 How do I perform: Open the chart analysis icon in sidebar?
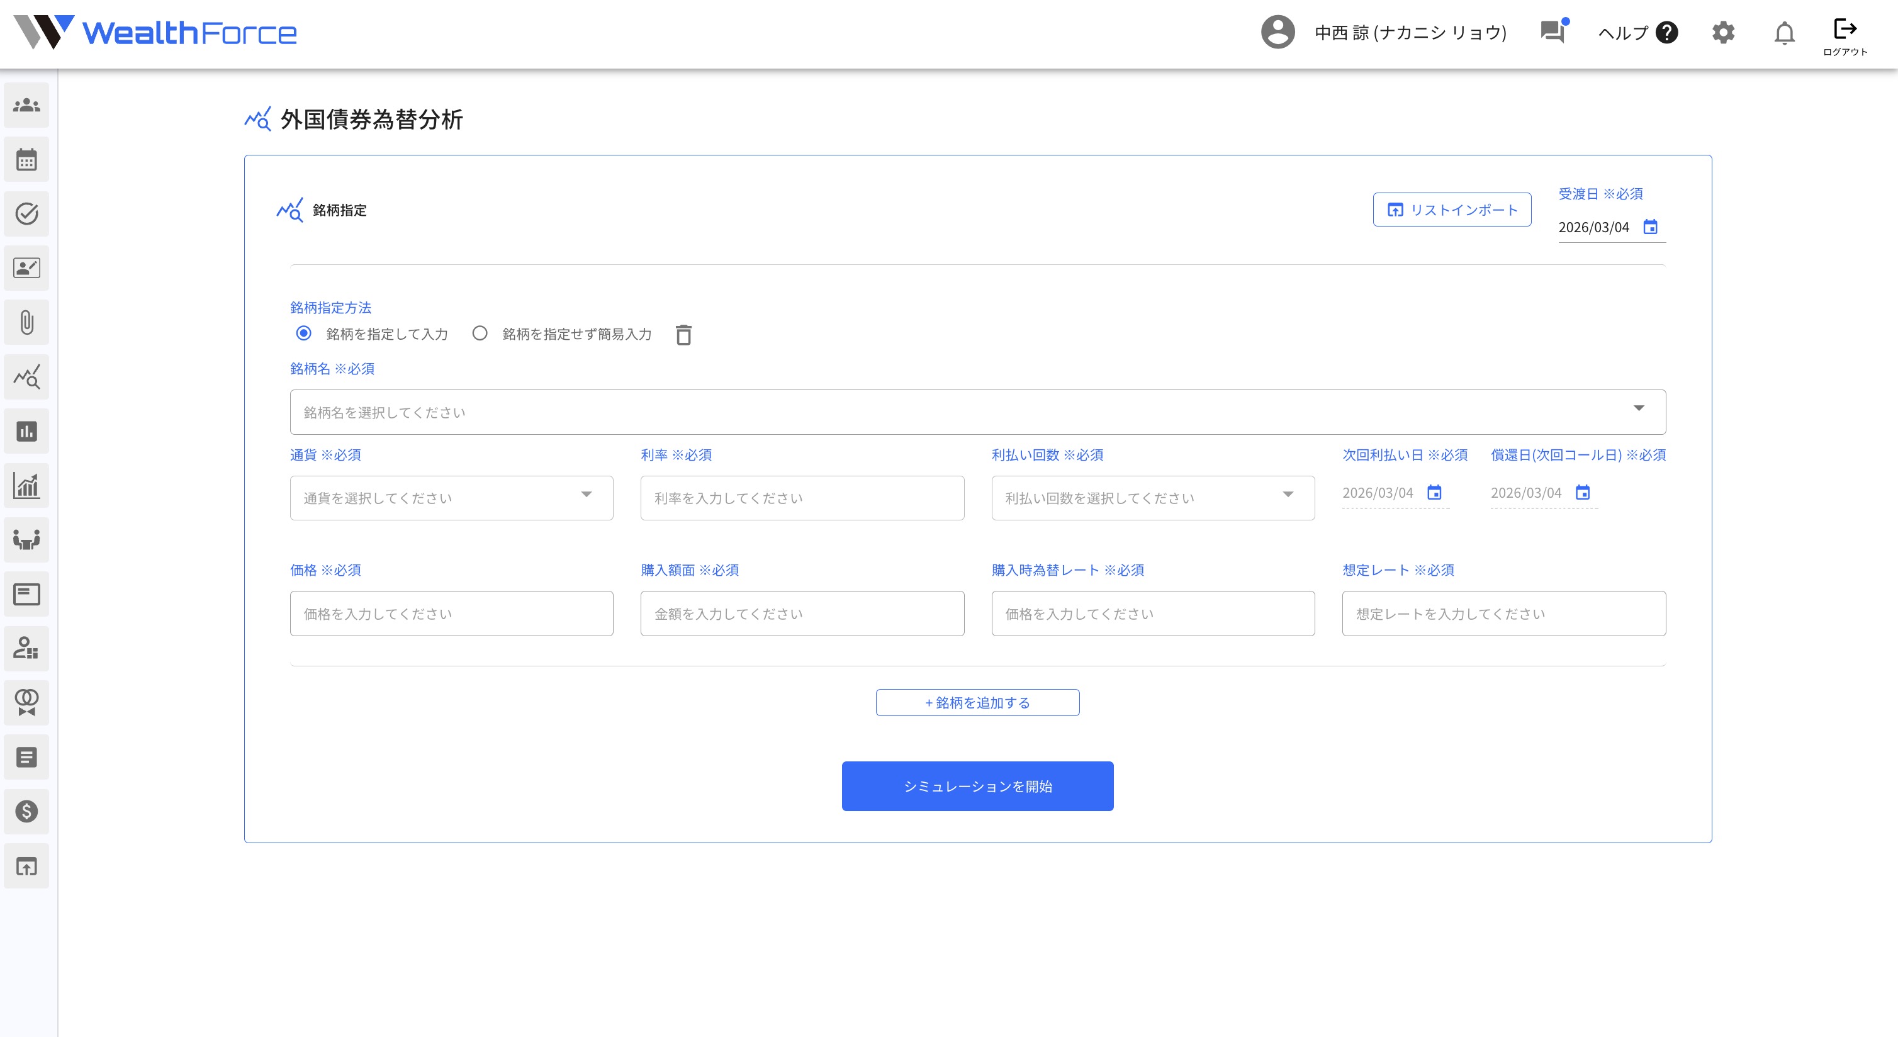tap(26, 376)
